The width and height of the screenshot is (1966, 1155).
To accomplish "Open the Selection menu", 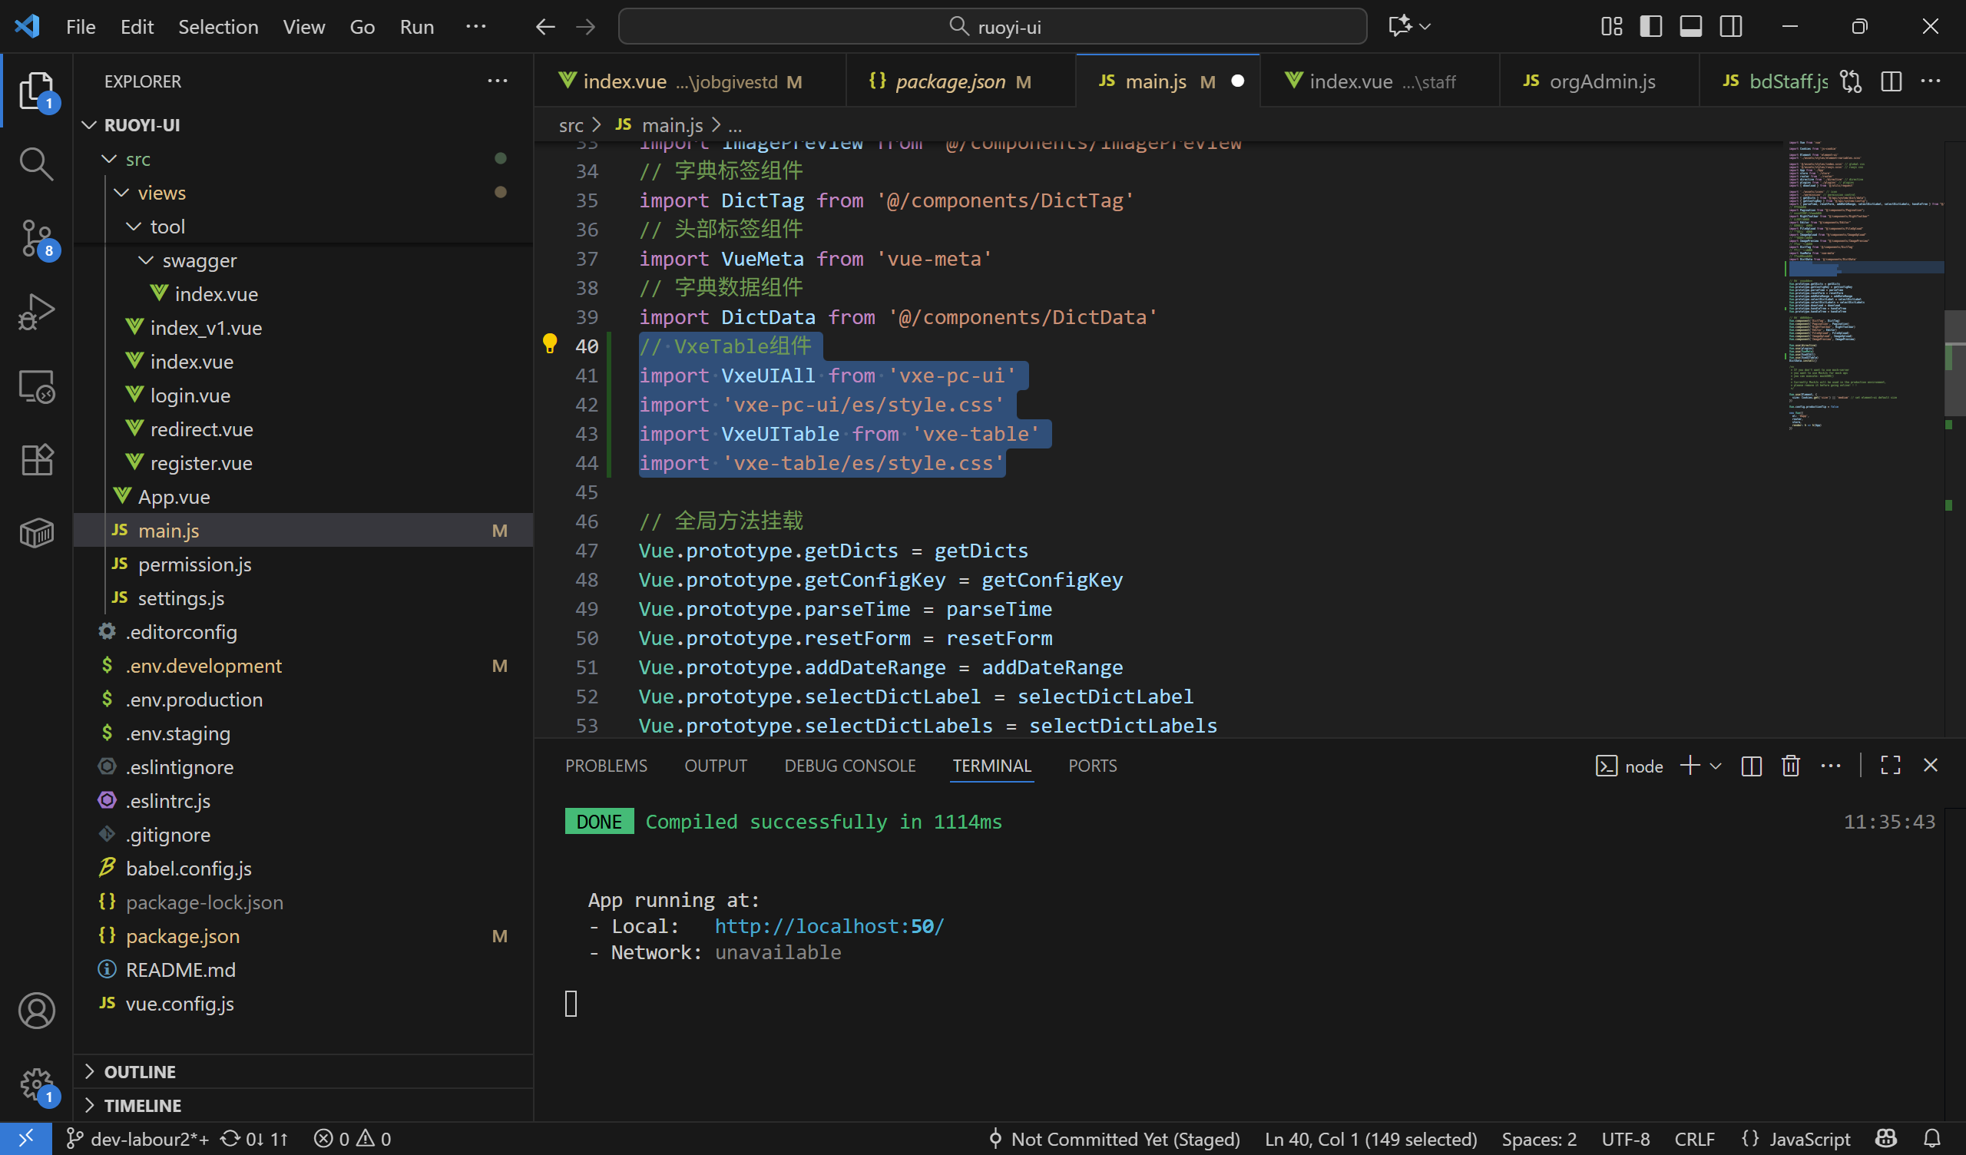I will coord(217,27).
